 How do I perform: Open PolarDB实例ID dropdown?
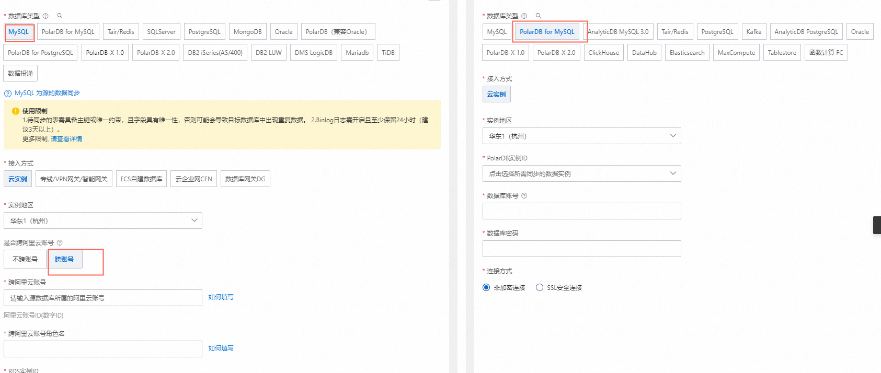(582, 173)
